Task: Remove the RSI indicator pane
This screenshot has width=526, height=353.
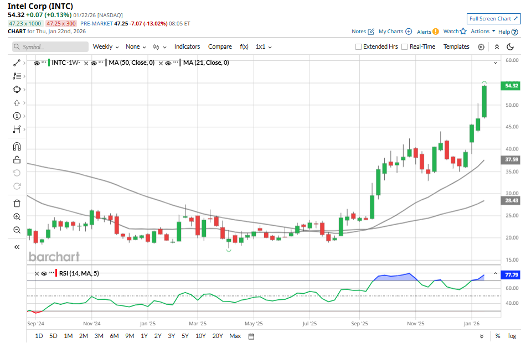Action: click(x=37, y=273)
